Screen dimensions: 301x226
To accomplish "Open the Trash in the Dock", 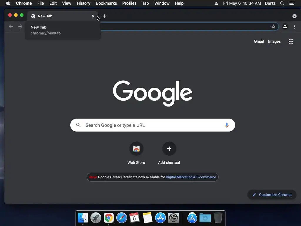I will (x=218, y=218).
